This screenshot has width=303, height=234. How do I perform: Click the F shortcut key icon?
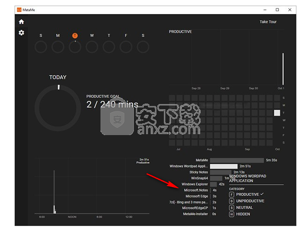click(232, 195)
